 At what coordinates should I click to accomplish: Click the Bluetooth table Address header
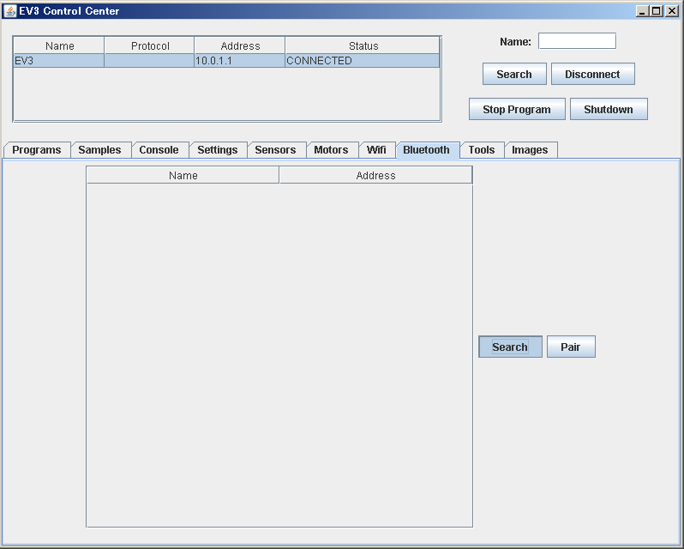click(375, 176)
